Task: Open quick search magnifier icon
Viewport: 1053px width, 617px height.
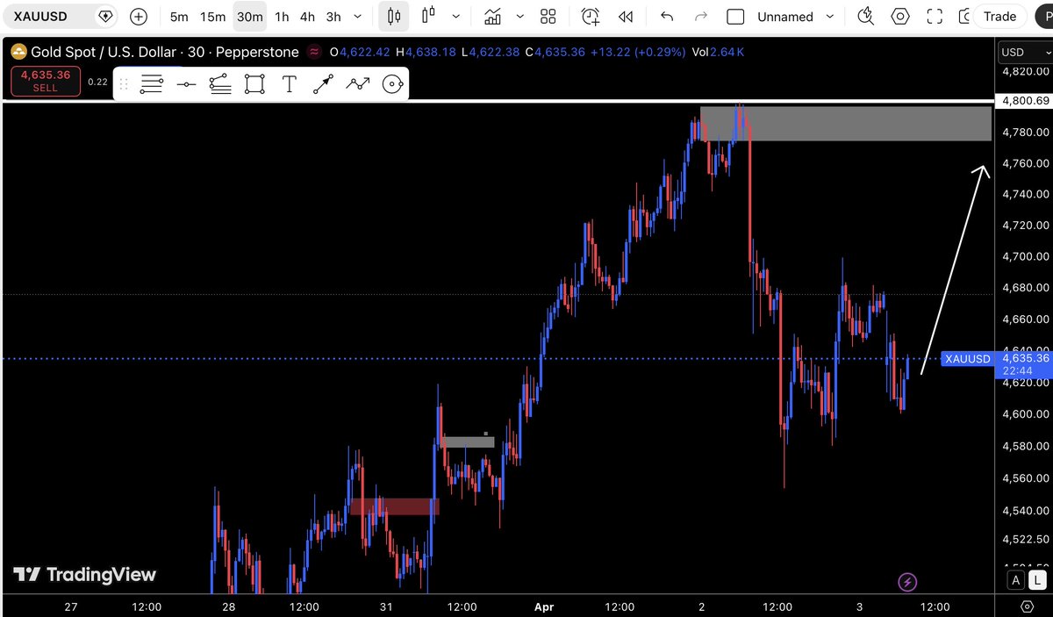Action: click(x=866, y=16)
